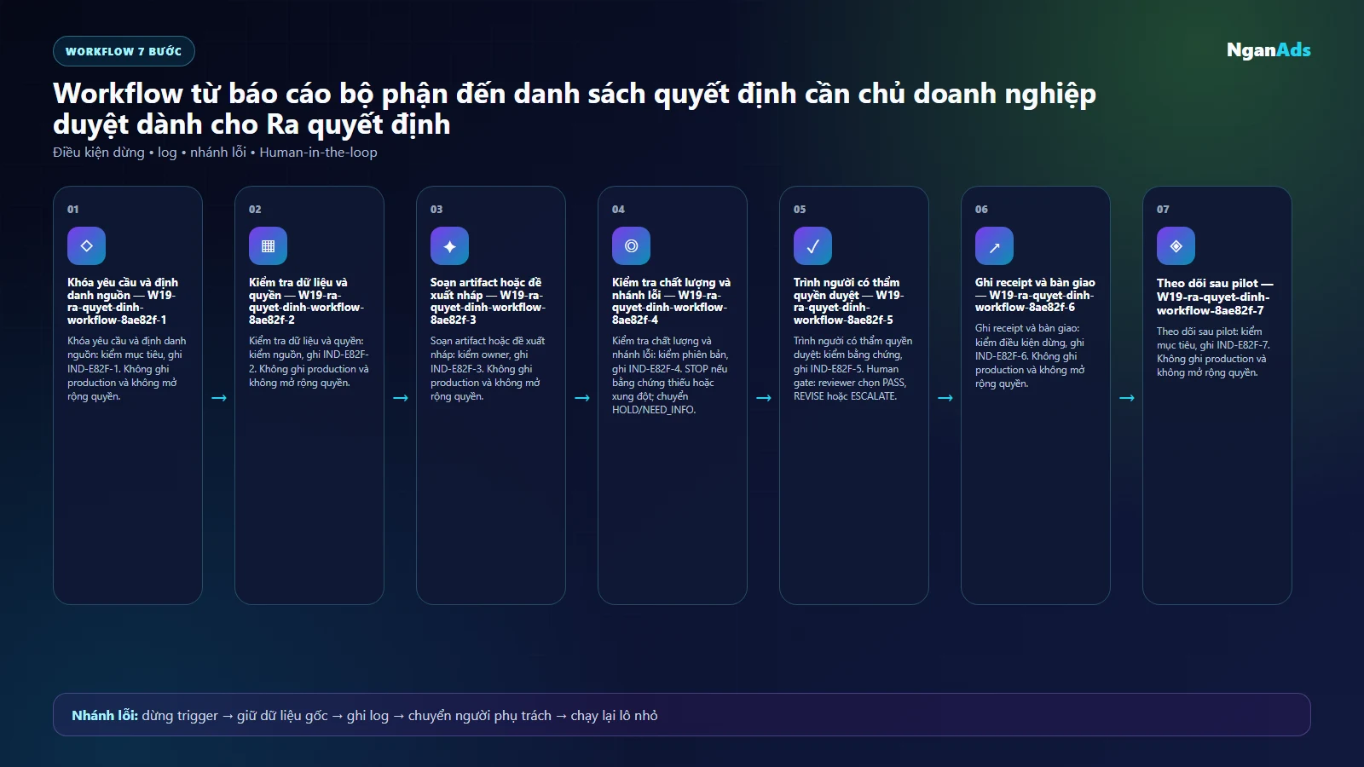Click the step number 04 label

tap(618, 209)
